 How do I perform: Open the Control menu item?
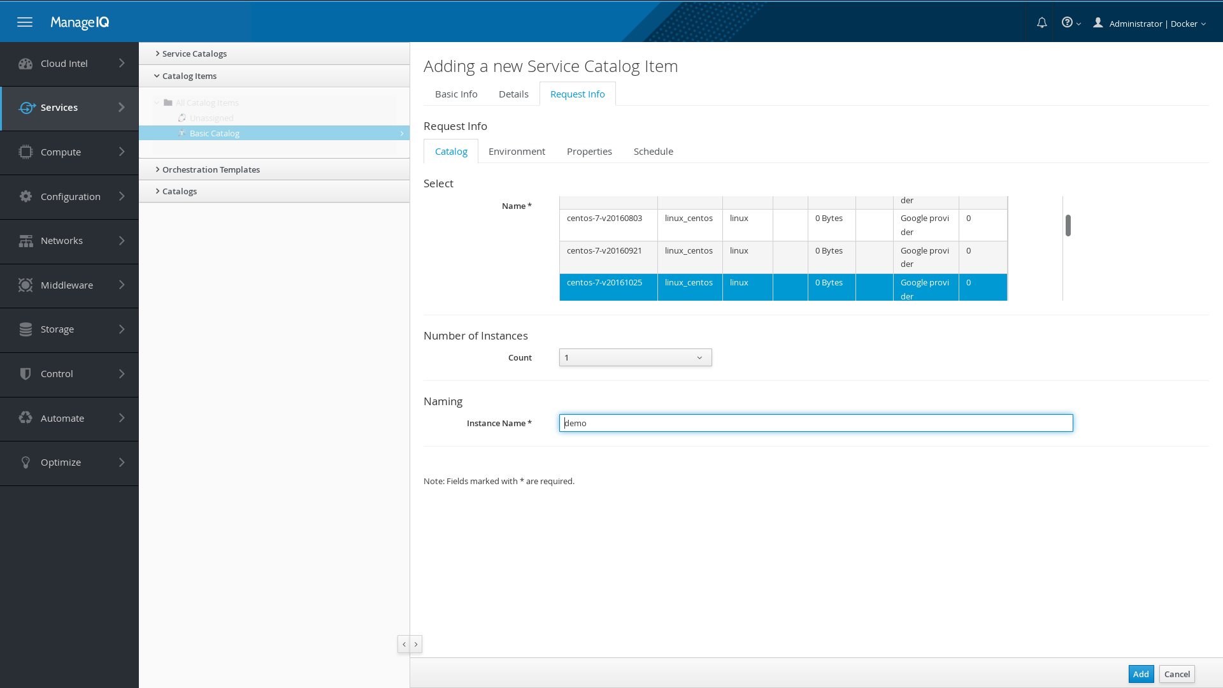pos(69,374)
